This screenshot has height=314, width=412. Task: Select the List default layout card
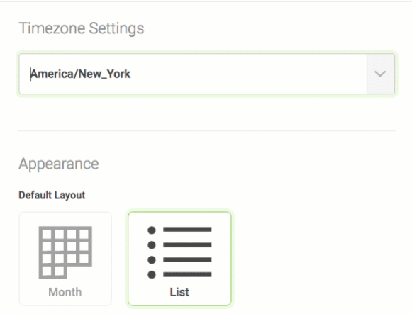point(179,259)
